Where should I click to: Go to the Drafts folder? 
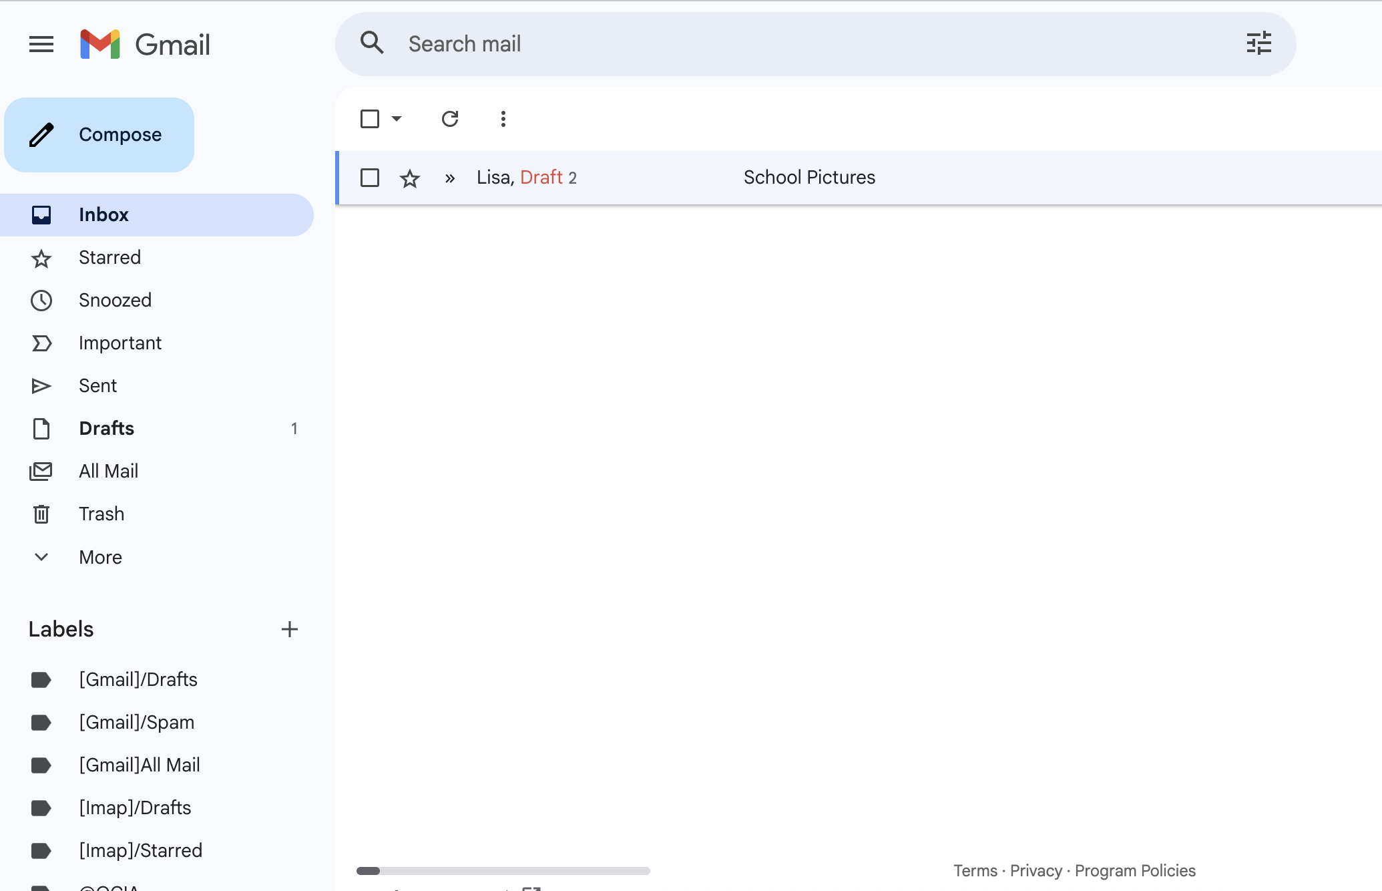point(106,428)
